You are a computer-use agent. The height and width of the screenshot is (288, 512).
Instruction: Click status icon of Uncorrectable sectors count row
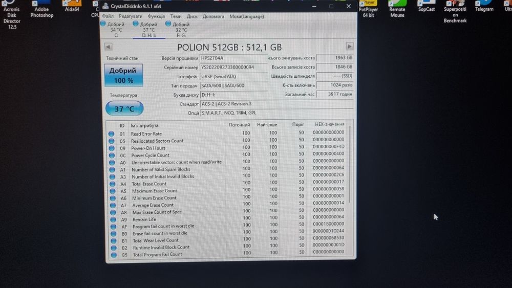click(112, 163)
